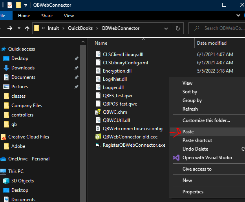Screen dimensions: 245x202
Task: Select the CLSLibraryConfig.xml file icon
Action: pyautogui.click(x=98, y=62)
